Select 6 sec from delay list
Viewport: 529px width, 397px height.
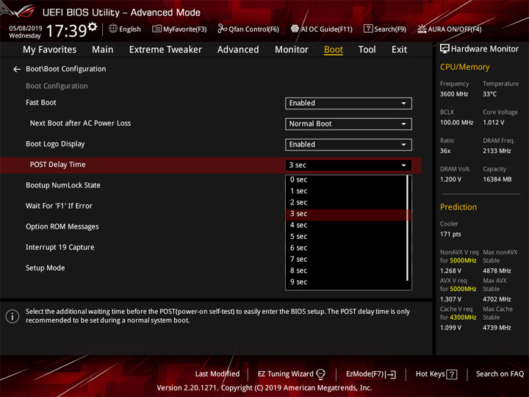[x=346, y=248]
